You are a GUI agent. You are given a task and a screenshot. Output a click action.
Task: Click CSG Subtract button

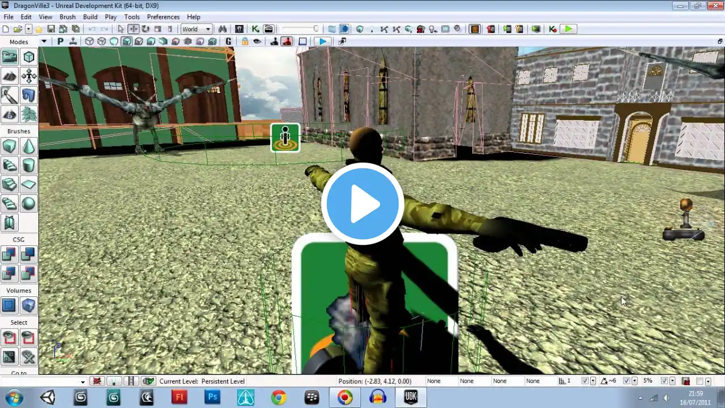28,254
